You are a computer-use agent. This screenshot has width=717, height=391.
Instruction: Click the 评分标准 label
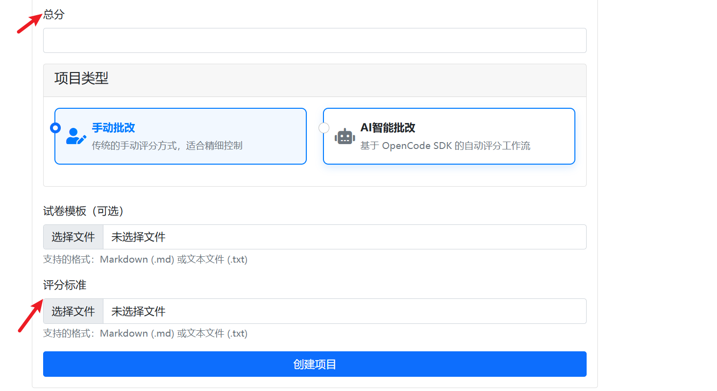pyautogui.click(x=65, y=285)
